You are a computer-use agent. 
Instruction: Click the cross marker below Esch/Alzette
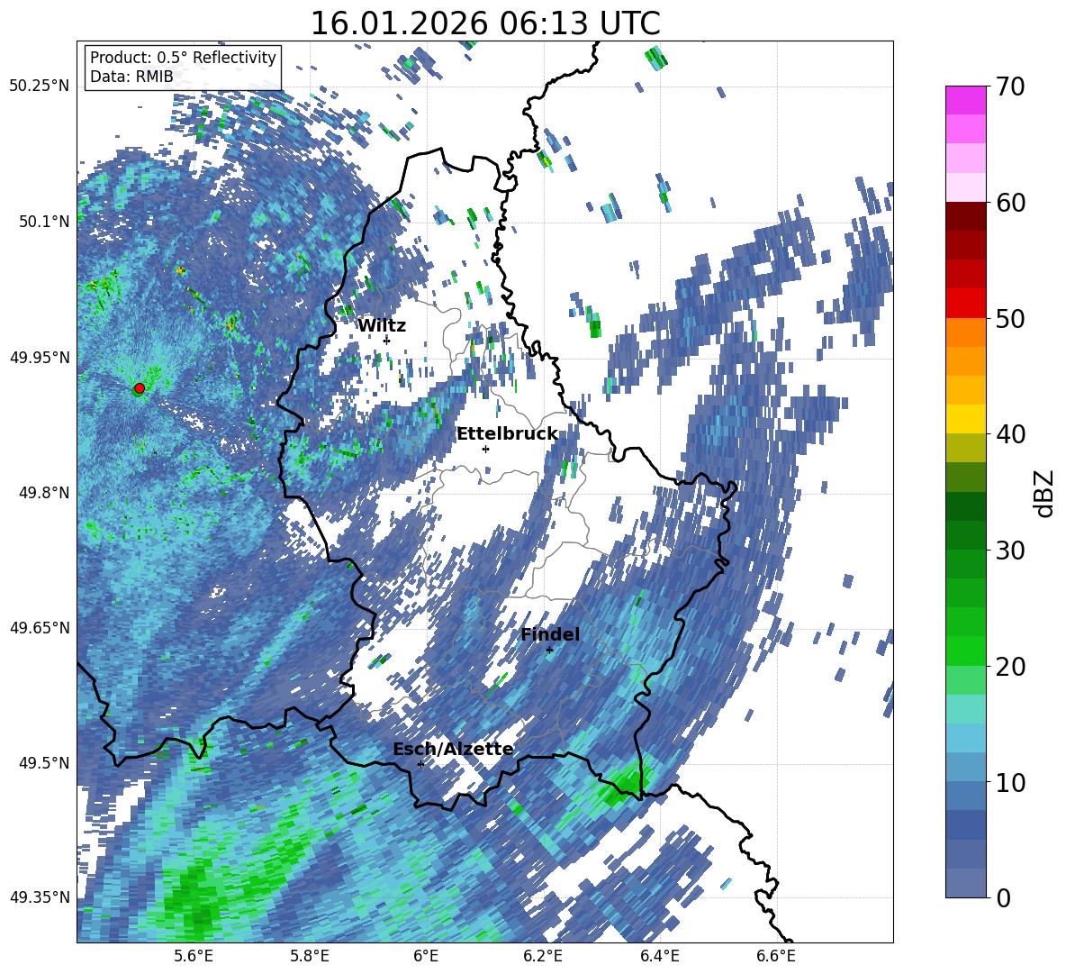[x=420, y=764]
